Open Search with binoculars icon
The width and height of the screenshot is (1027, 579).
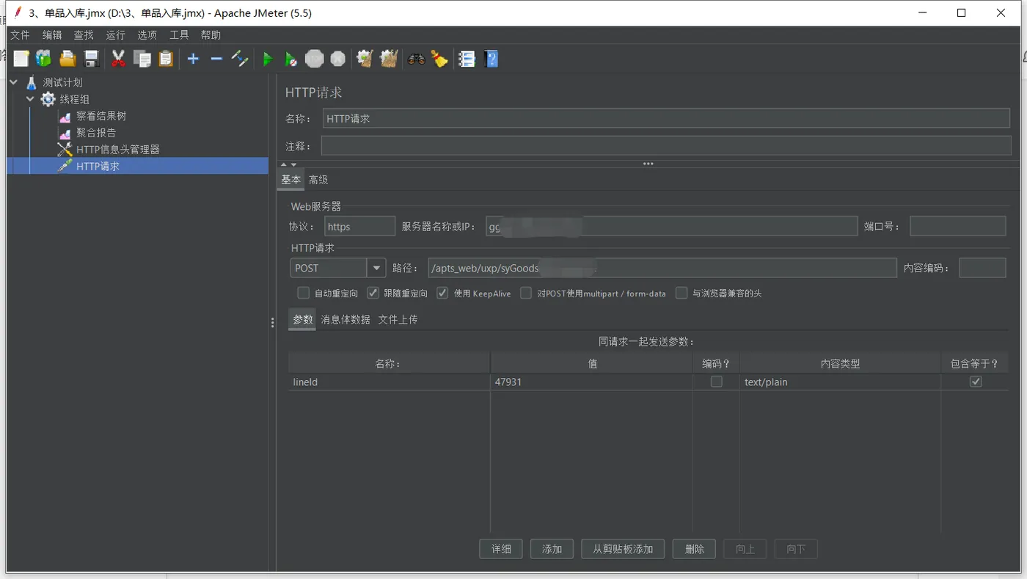point(416,59)
